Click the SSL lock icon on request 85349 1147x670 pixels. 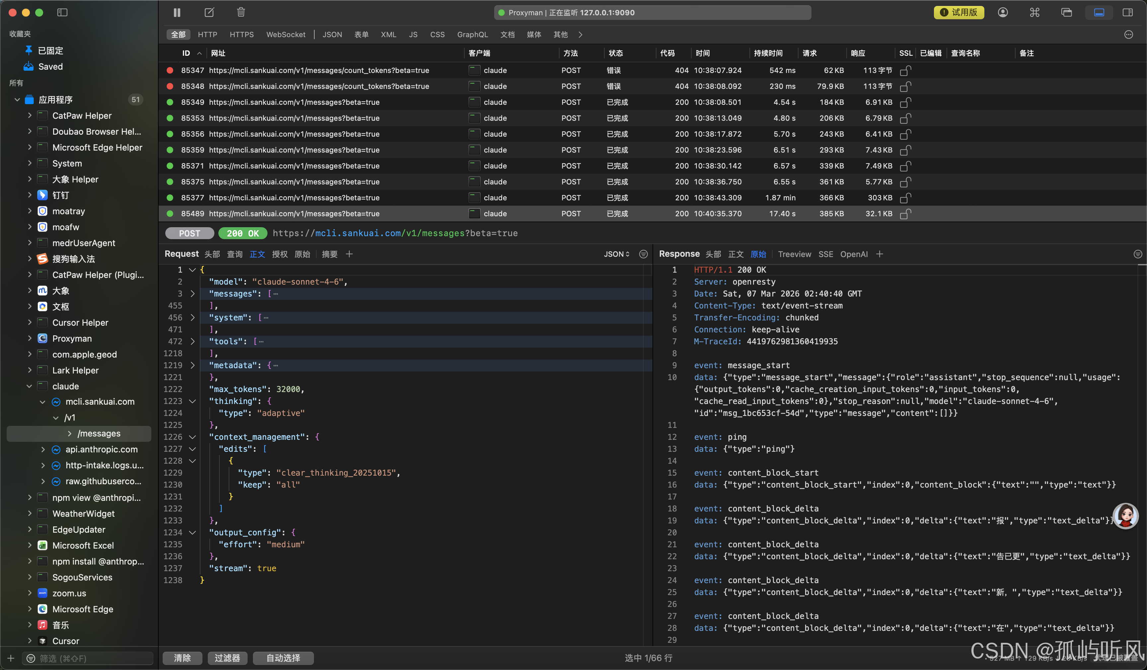click(x=905, y=102)
